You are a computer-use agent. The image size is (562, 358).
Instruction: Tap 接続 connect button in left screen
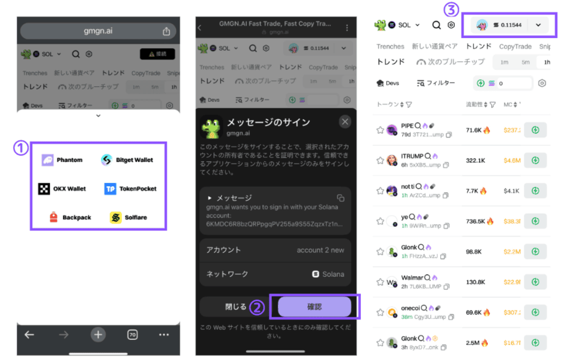pyautogui.click(x=157, y=54)
